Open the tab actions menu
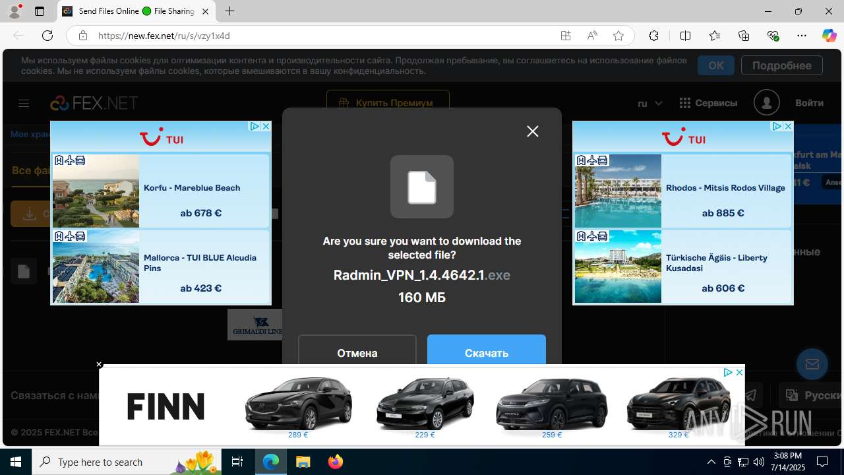 [40, 11]
